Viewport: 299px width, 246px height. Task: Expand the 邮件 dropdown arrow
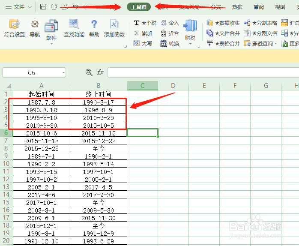click(51, 44)
